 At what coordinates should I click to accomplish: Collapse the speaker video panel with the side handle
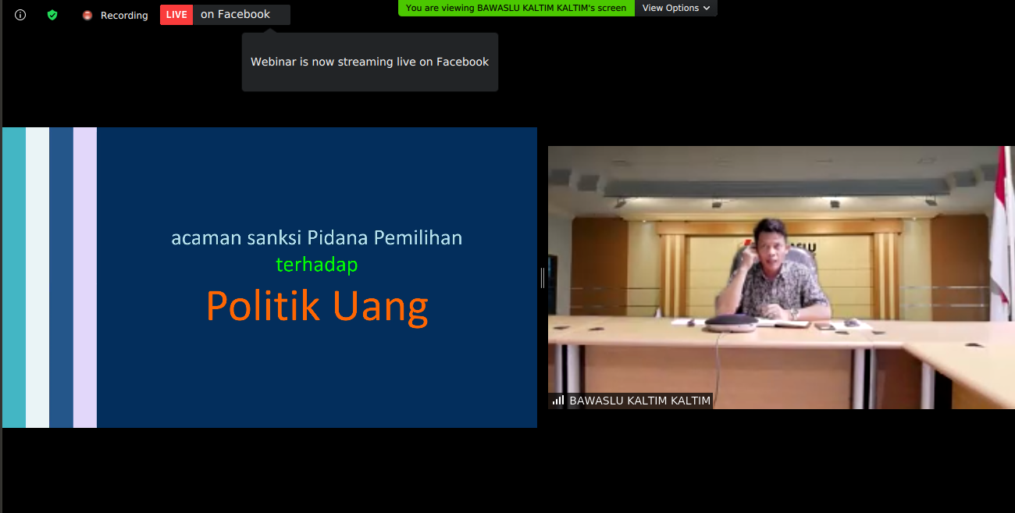541,277
